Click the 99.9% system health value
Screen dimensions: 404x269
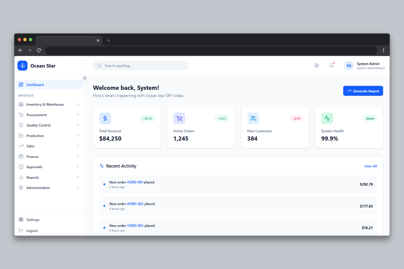coord(329,138)
